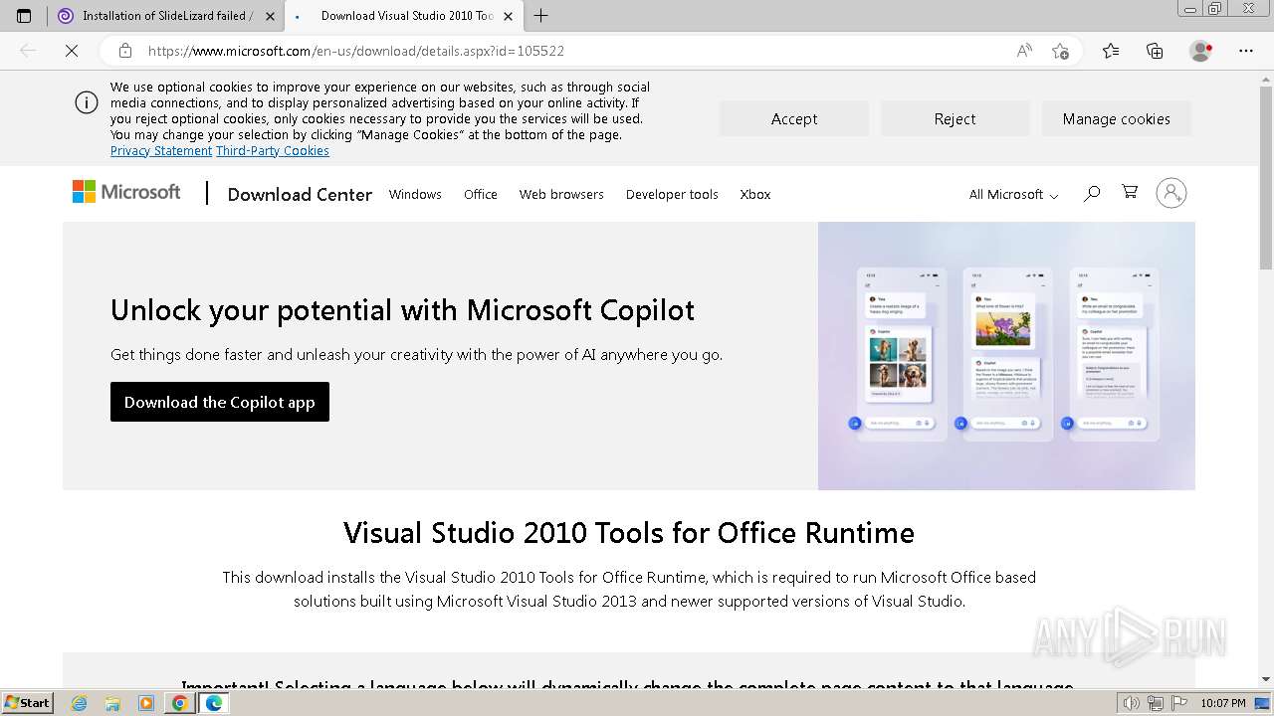This screenshot has height=716, width=1274.
Task: Click the cookie info icon
Action: click(87, 102)
